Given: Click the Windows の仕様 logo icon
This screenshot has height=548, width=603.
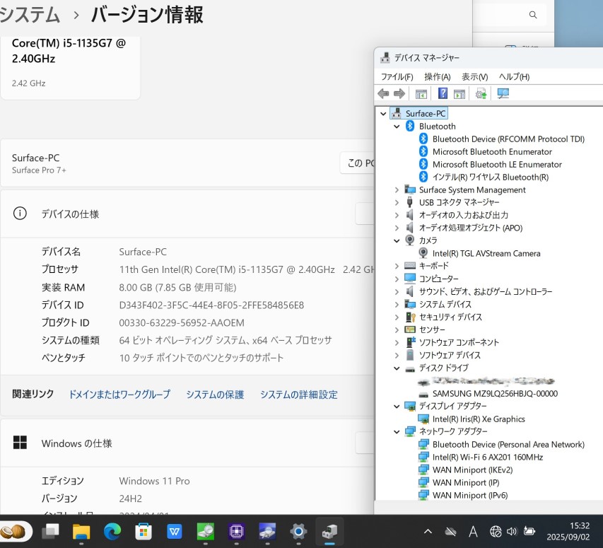Looking at the screenshot, I should pos(20,442).
